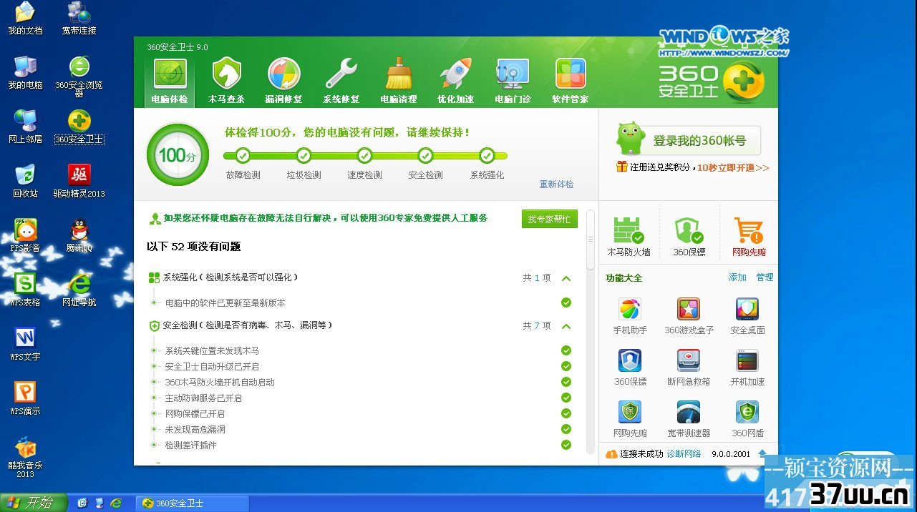Open 软件管家 colorful box icon
Screen dimensions: 917x512
pos(571,82)
